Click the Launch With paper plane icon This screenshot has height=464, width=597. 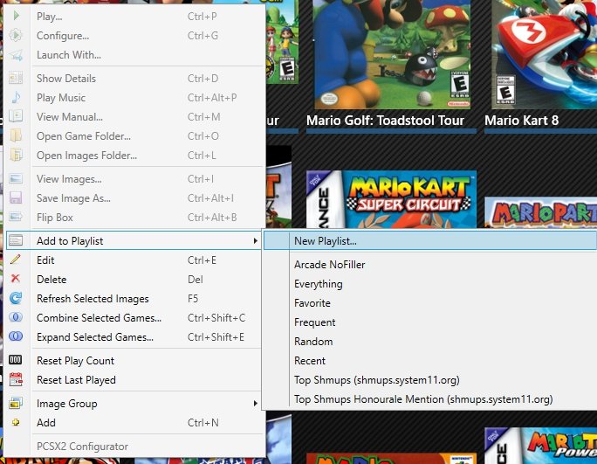click(16, 55)
